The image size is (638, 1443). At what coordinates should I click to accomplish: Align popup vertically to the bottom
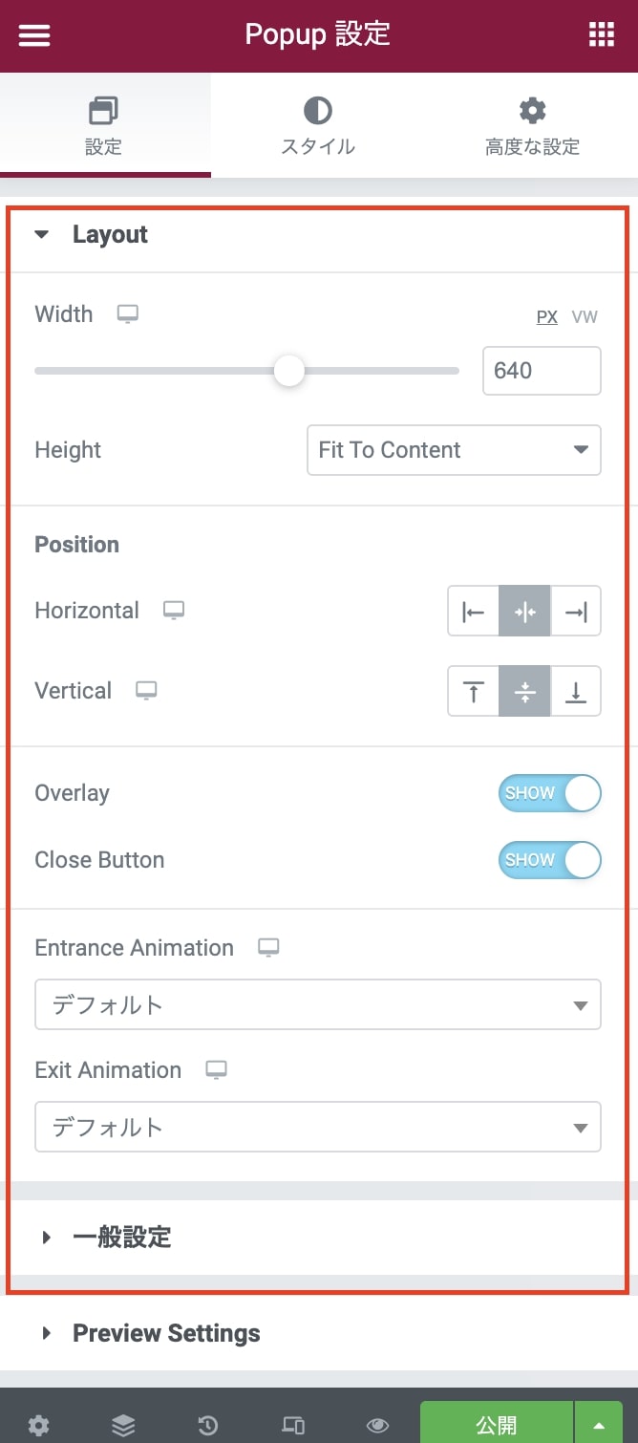coord(575,692)
